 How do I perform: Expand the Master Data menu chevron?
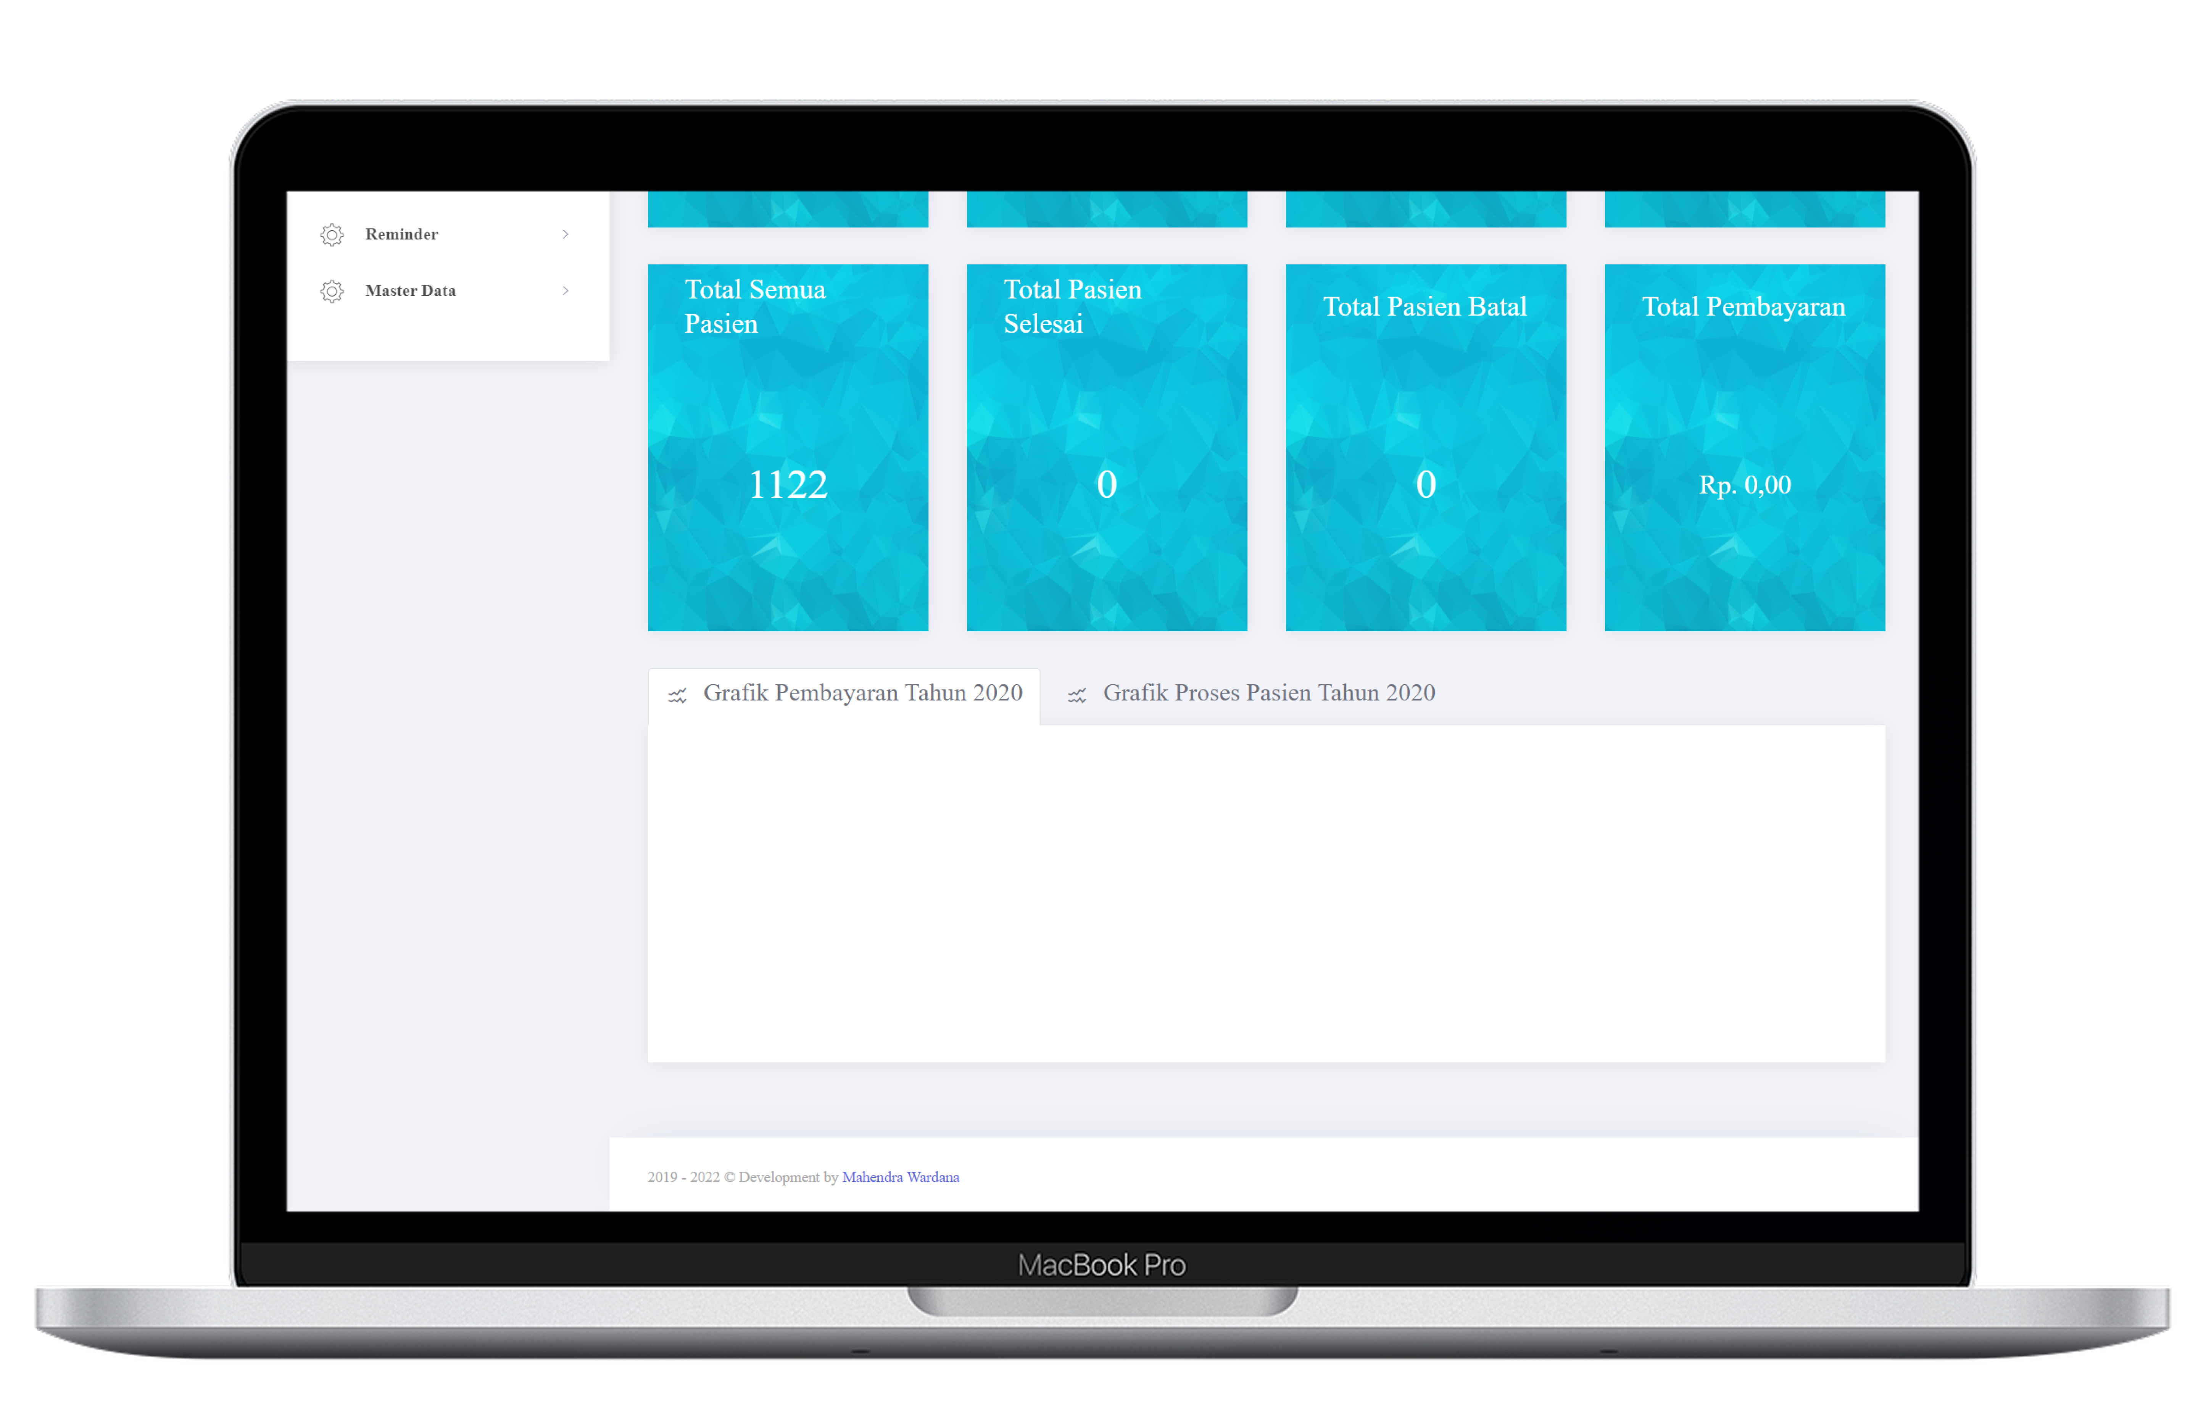coord(565,290)
